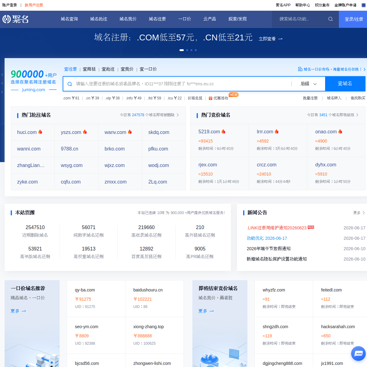The image size is (367, 367).
Task: Click the domain skdq.com
Action: coord(159,132)
